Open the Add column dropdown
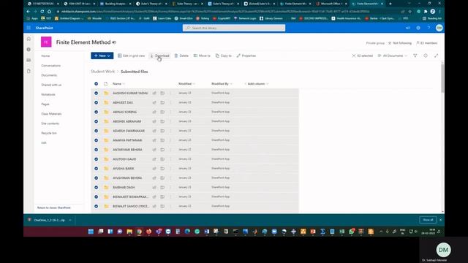Viewport: 468px width, 263px height. tap(257, 84)
